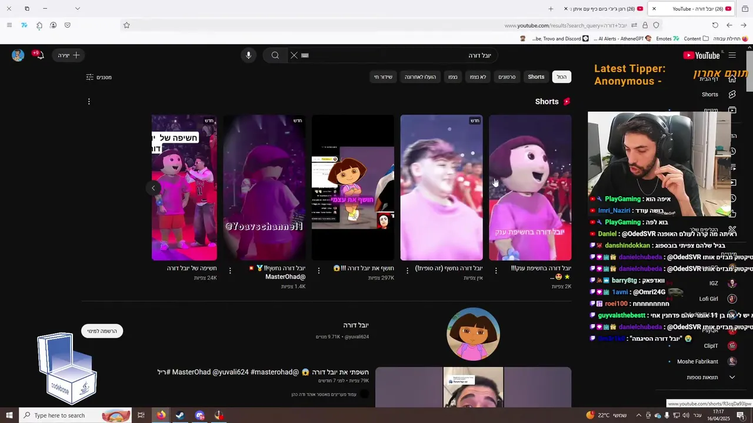This screenshot has width=753, height=423.
Task: Open more options for short 'חושף את יובל דורה'
Action: pyautogui.click(x=319, y=271)
